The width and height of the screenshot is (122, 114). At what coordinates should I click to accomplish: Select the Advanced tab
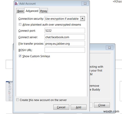click(x=32, y=11)
